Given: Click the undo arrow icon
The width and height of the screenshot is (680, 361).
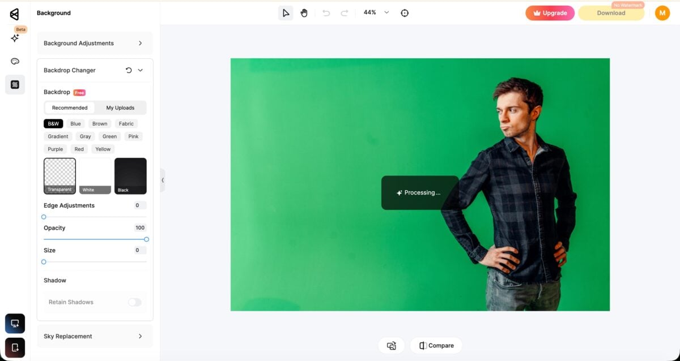Looking at the screenshot, I should coord(326,12).
